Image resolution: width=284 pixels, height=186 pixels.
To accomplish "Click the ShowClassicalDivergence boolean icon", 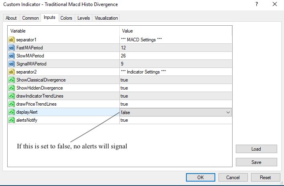I will 12,80.
